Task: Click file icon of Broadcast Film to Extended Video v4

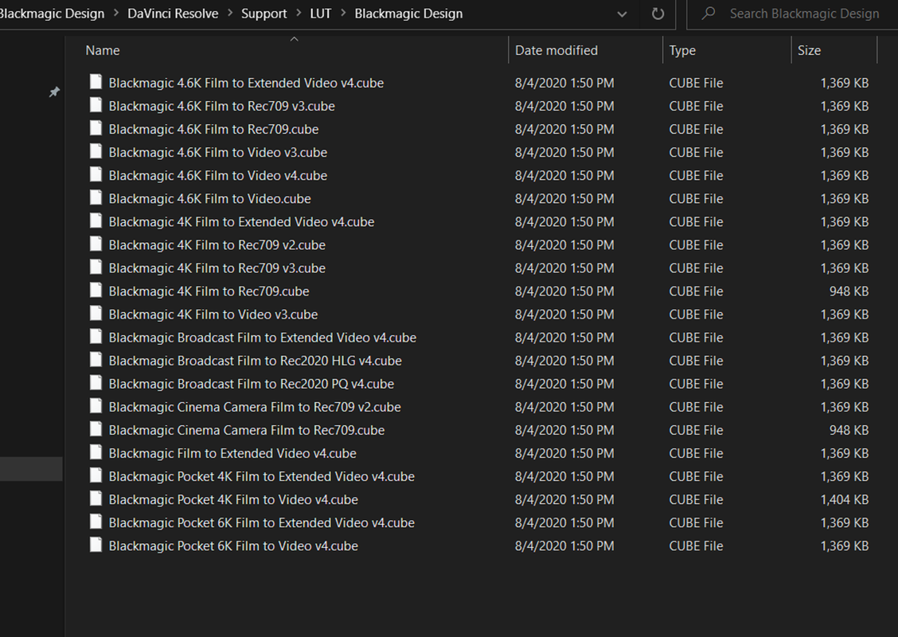Action: [96, 336]
